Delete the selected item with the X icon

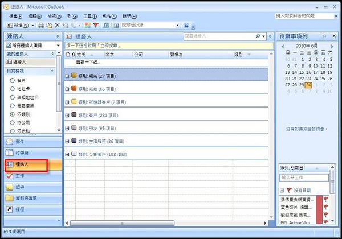(57, 25)
